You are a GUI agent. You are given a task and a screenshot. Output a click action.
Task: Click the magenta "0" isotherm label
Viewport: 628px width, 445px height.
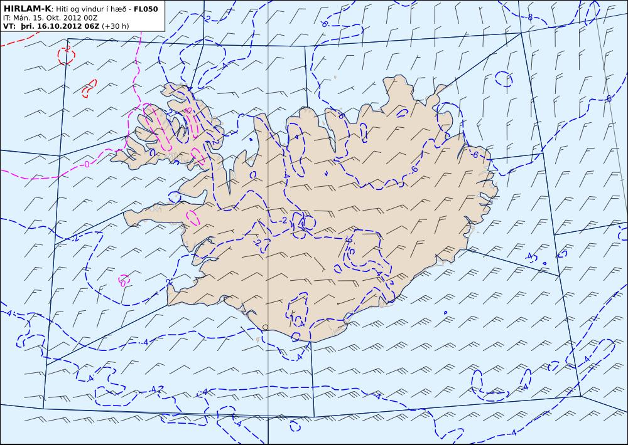[x=87, y=164]
